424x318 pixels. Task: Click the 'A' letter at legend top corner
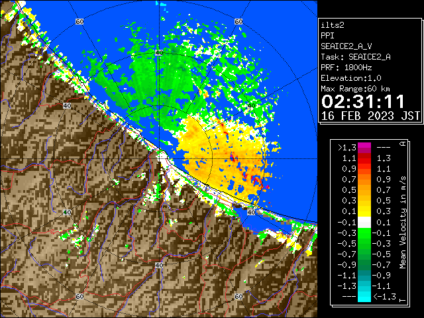(403, 144)
